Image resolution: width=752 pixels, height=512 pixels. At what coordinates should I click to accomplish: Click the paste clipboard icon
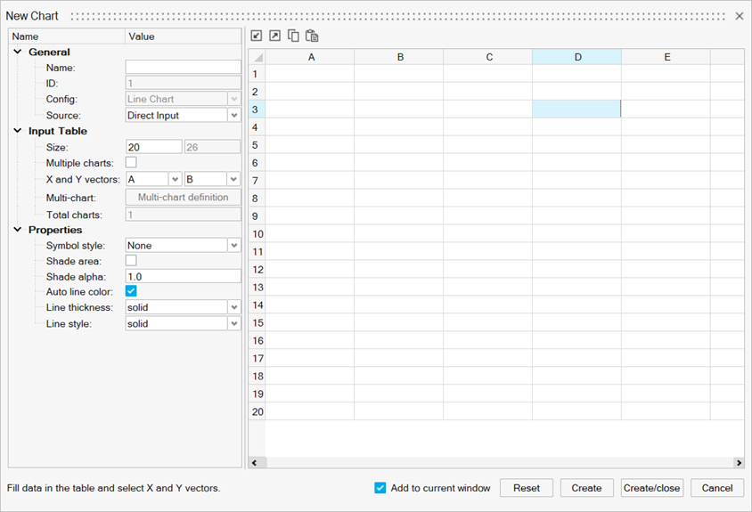tap(312, 36)
